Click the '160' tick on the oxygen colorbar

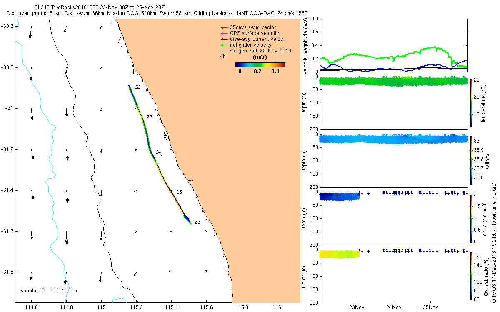click(478, 256)
